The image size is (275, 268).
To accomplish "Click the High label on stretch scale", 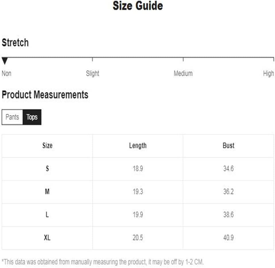I will [268, 73].
